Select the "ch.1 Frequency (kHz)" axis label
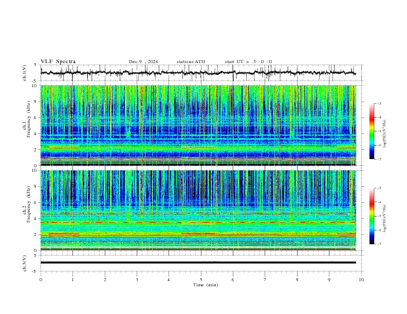 [x=27, y=119]
